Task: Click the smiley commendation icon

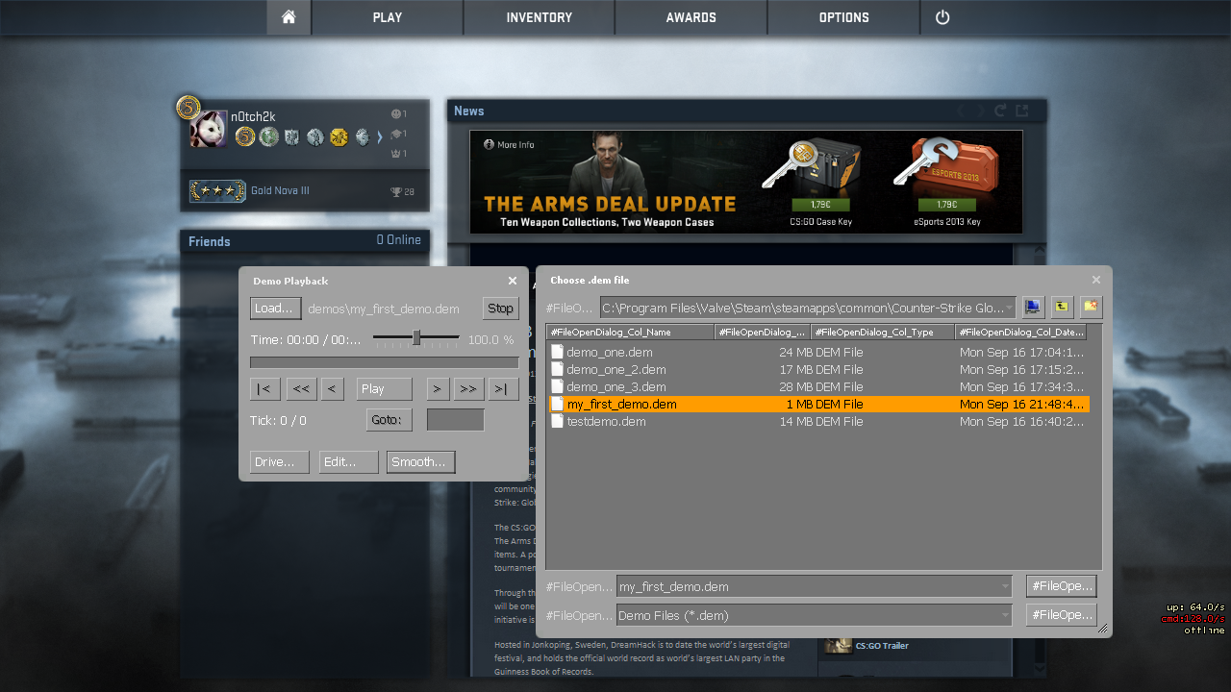Action: pyautogui.click(x=396, y=114)
